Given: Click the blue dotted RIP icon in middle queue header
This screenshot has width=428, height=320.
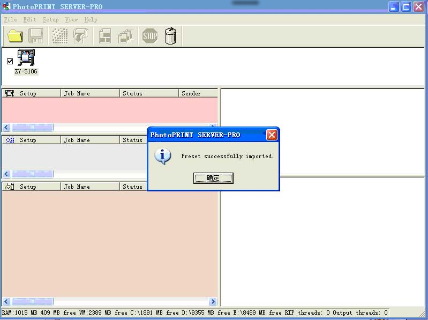Looking at the screenshot, I should 10,140.
